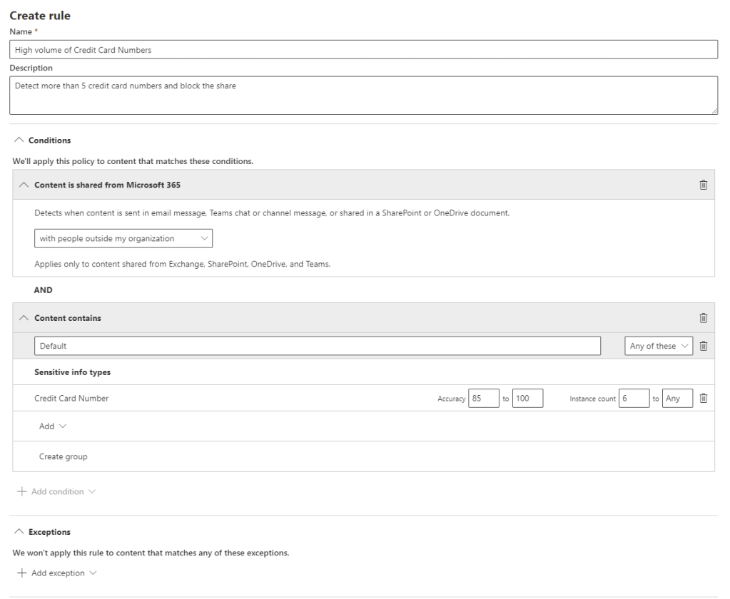
Task: Collapse the 'Content contains' panel
Action: [x=24, y=318]
